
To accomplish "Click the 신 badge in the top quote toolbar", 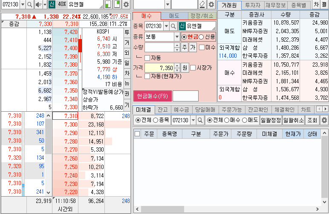I will [52, 4].
